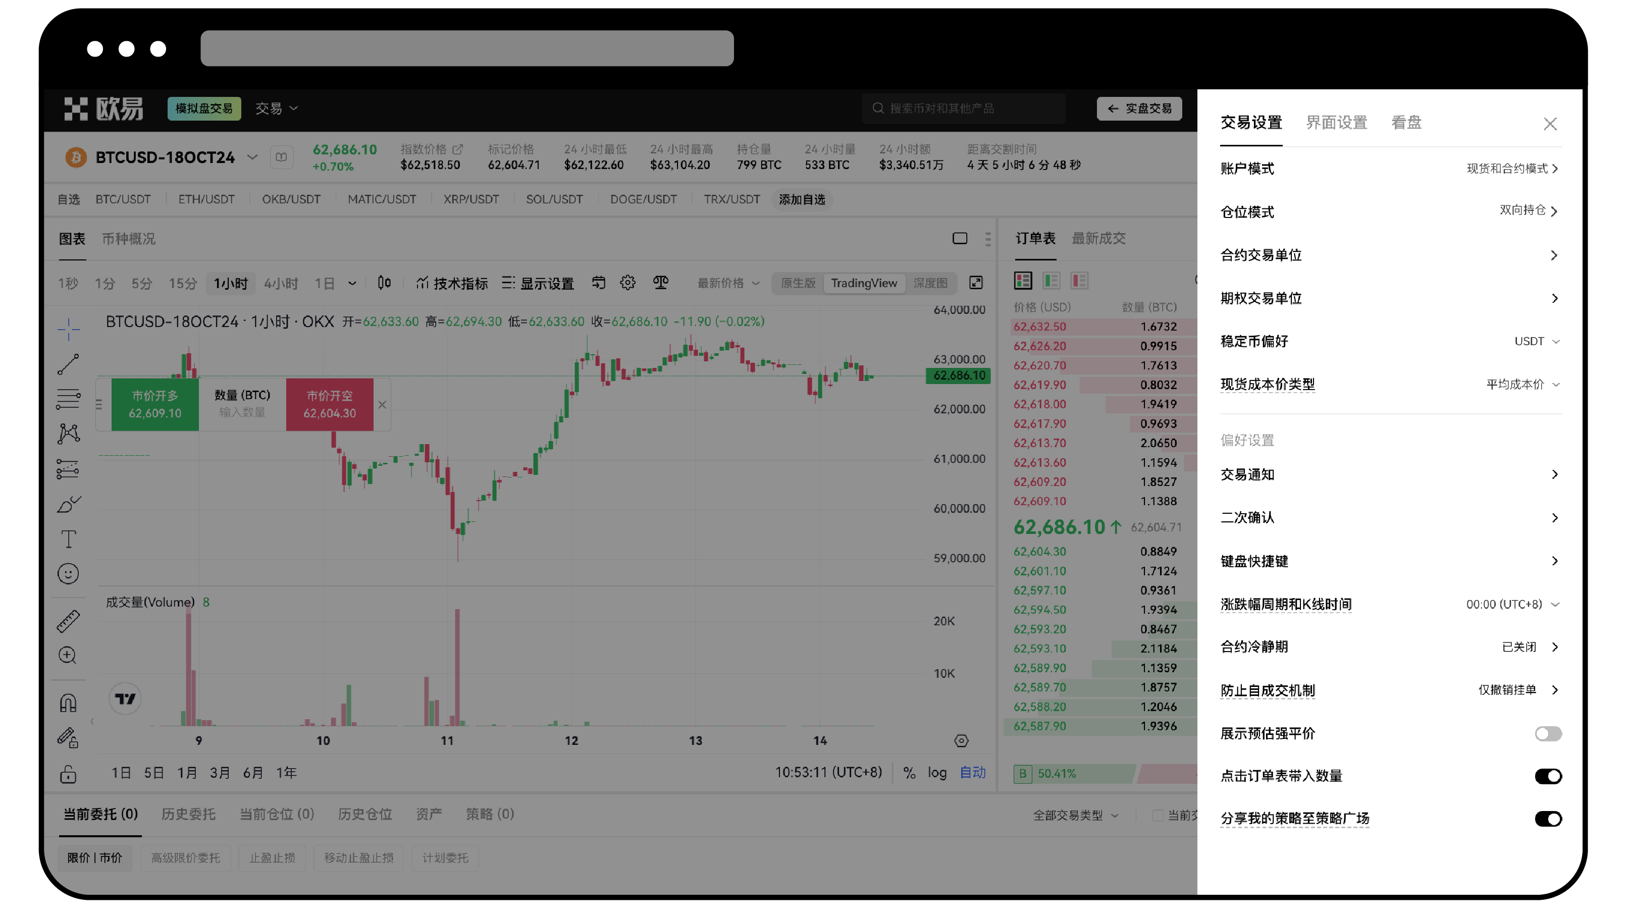This screenshot has width=1627, height=917.
Task: Click the chart time-axis settings icon
Action: click(961, 741)
